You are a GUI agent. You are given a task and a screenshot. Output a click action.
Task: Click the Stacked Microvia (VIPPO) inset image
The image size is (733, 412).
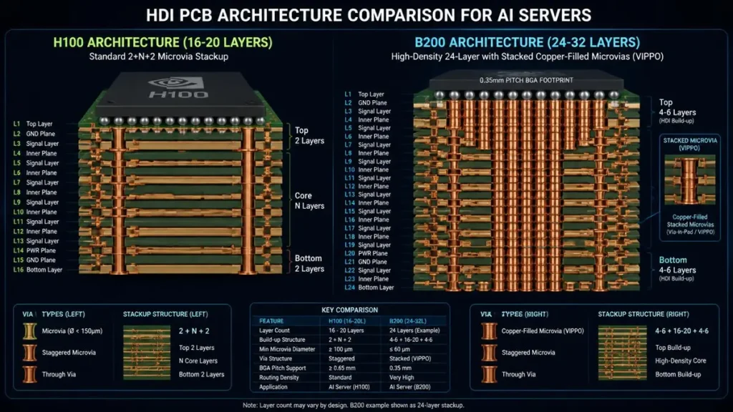tap(689, 180)
